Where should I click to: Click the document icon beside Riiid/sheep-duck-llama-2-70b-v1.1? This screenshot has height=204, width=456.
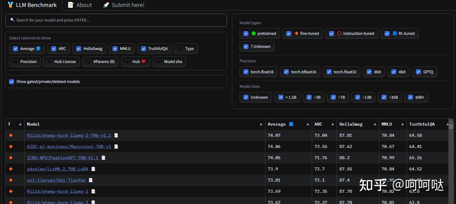click(x=116, y=136)
